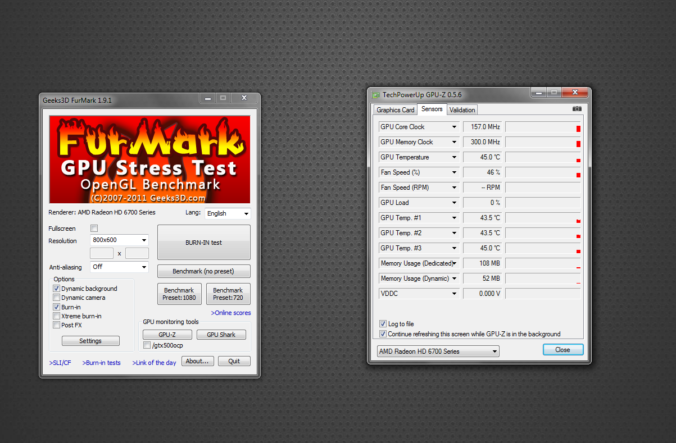The height and width of the screenshot is (443, 676).
Task: Click the 300.0 MHz memory clock value
Action: (483, 142)
